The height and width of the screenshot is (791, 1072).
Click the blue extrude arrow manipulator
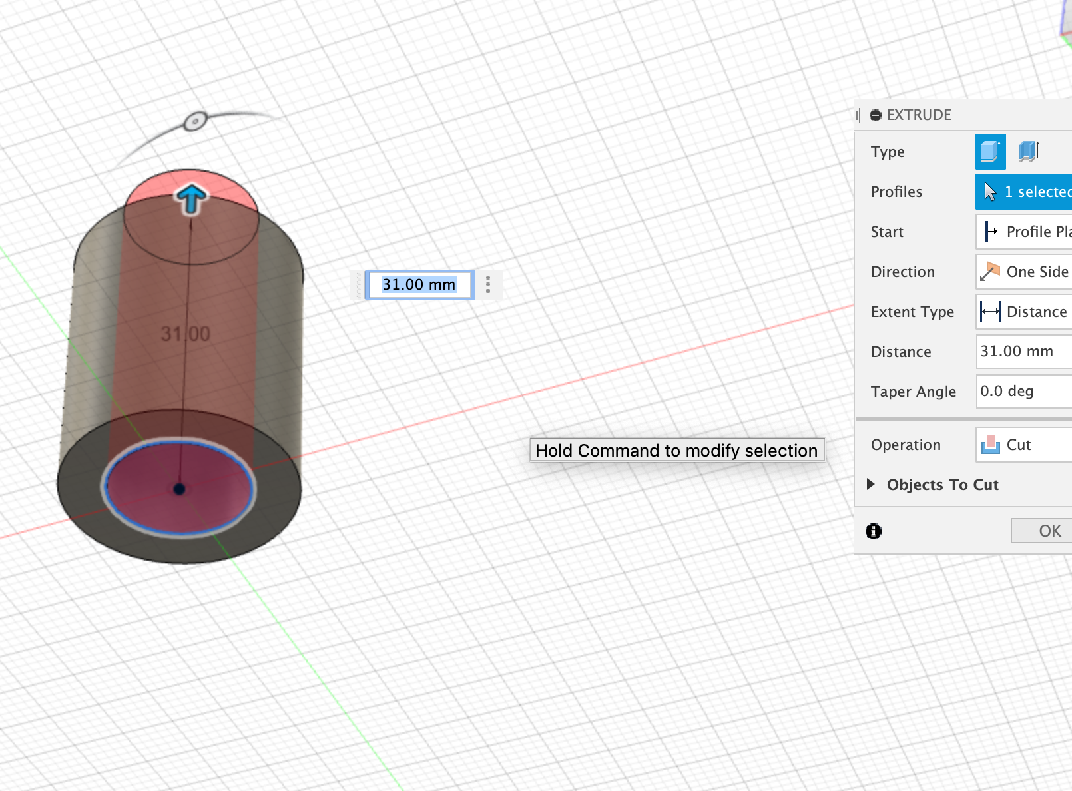pyautogui.click(x=191, y=199)
